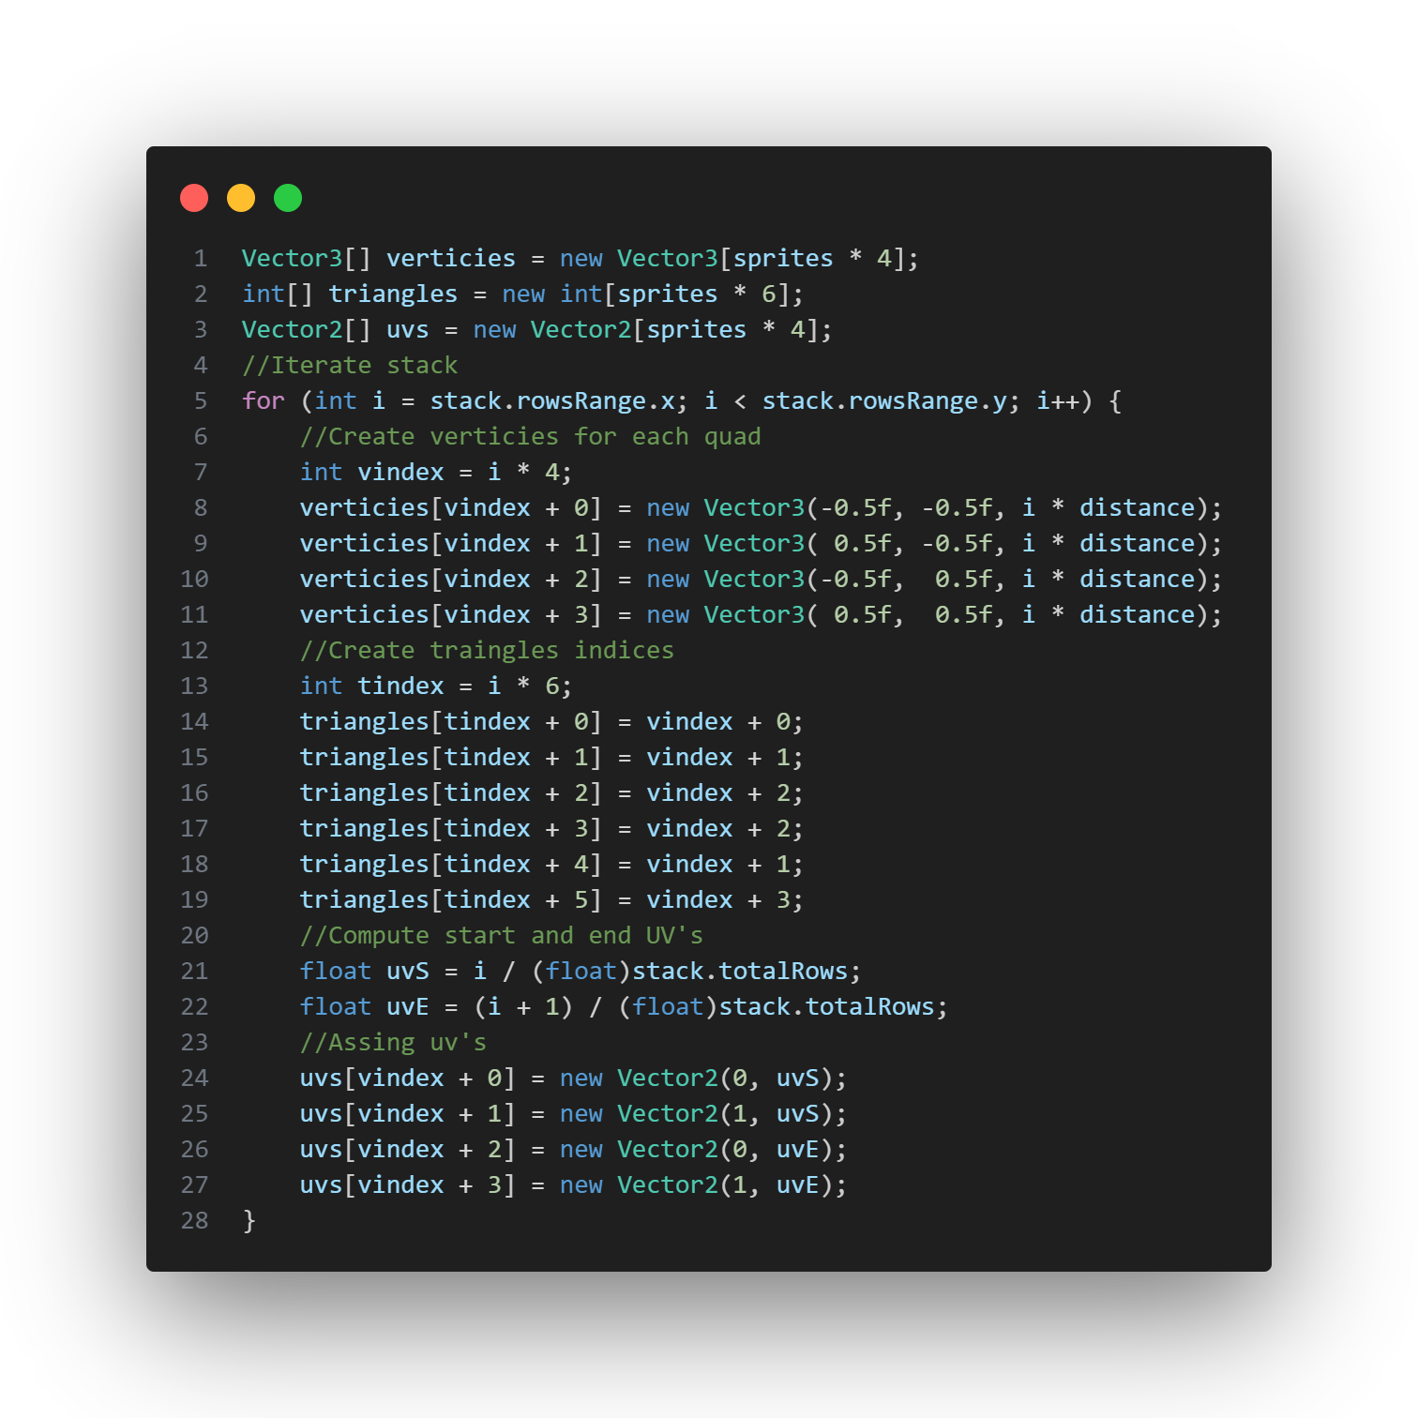Click 'stack.totalRows' on line 21
The height and width of the screenshot is (1418, 1418).
pos(740,971)
